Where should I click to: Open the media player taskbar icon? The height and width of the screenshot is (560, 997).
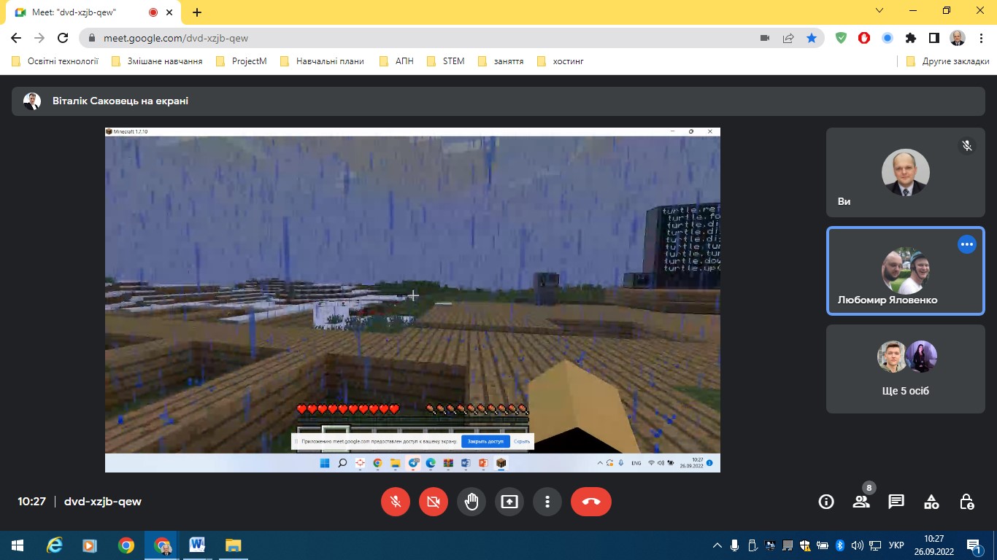click(90, 545)
